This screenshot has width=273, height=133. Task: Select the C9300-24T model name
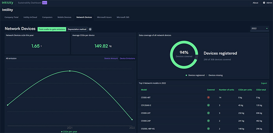click(x=146, y=113)
